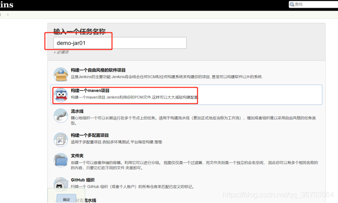Choose 构建一个自由风格的软件项目 title
The image size is (338, 203).
click(98, 70)
